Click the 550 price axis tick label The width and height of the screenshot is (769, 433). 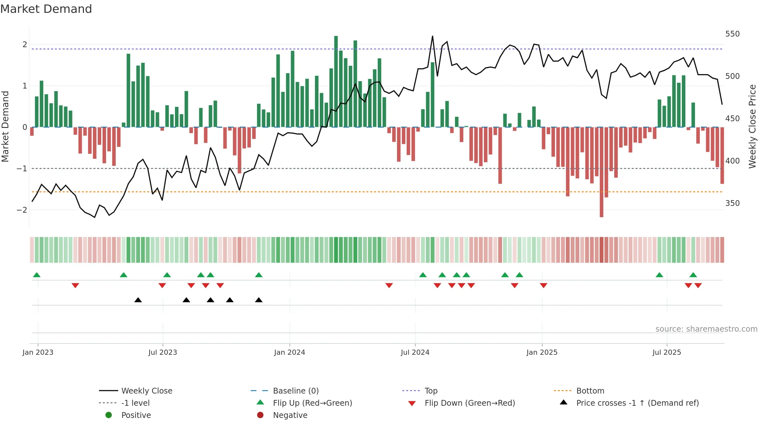(732, 34)
